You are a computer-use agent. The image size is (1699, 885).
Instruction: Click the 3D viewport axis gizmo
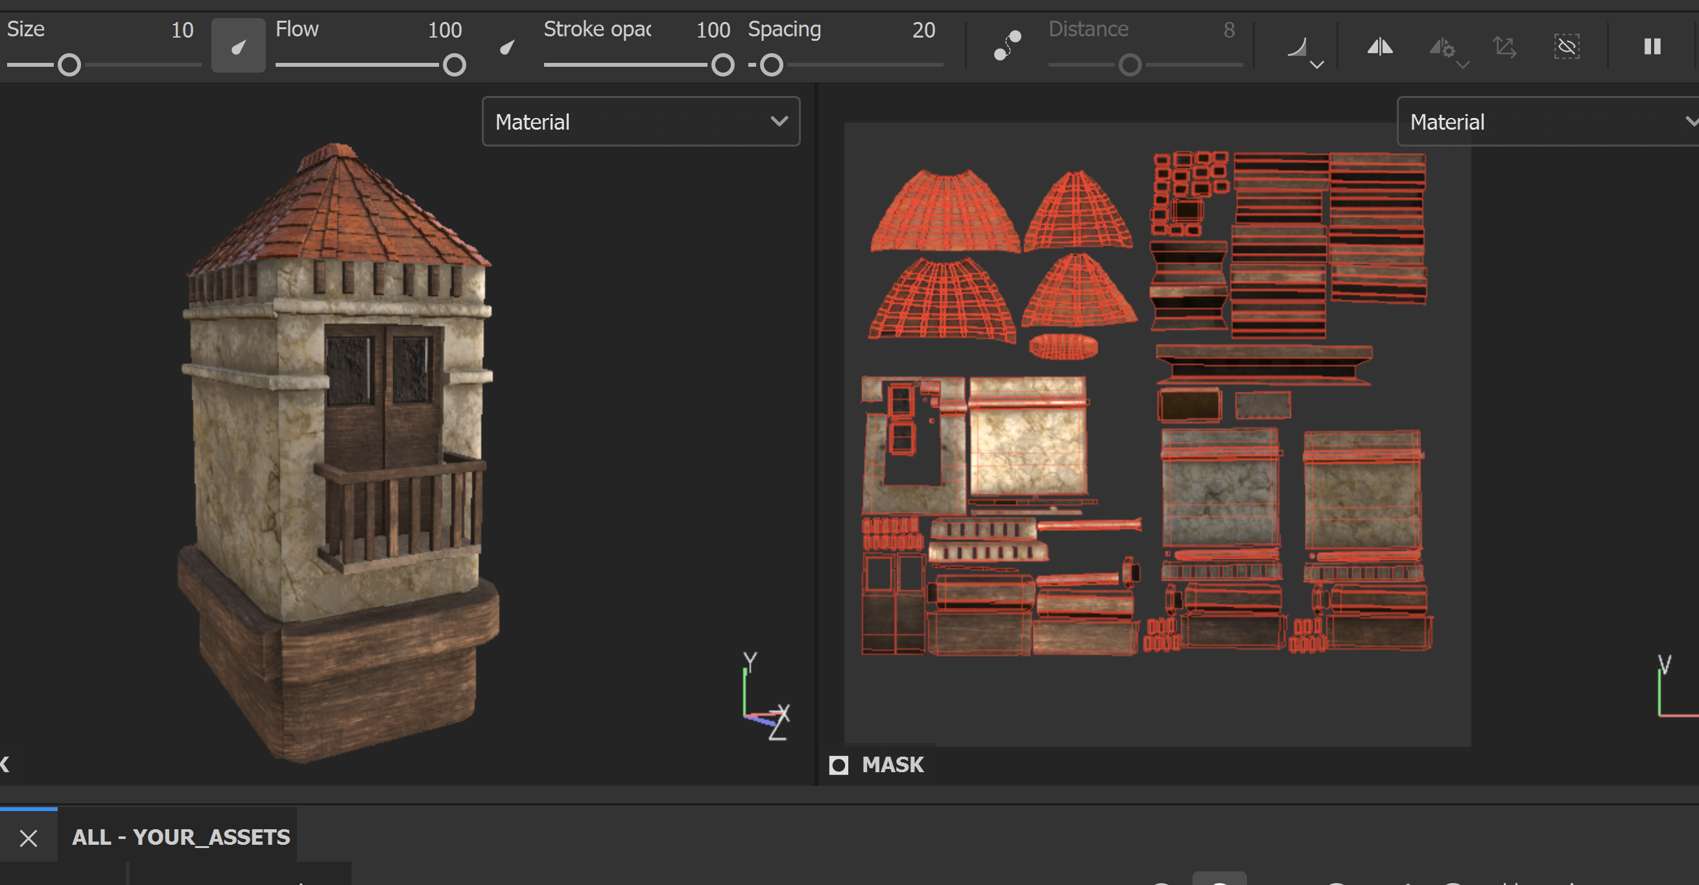[x=766, y=696]
